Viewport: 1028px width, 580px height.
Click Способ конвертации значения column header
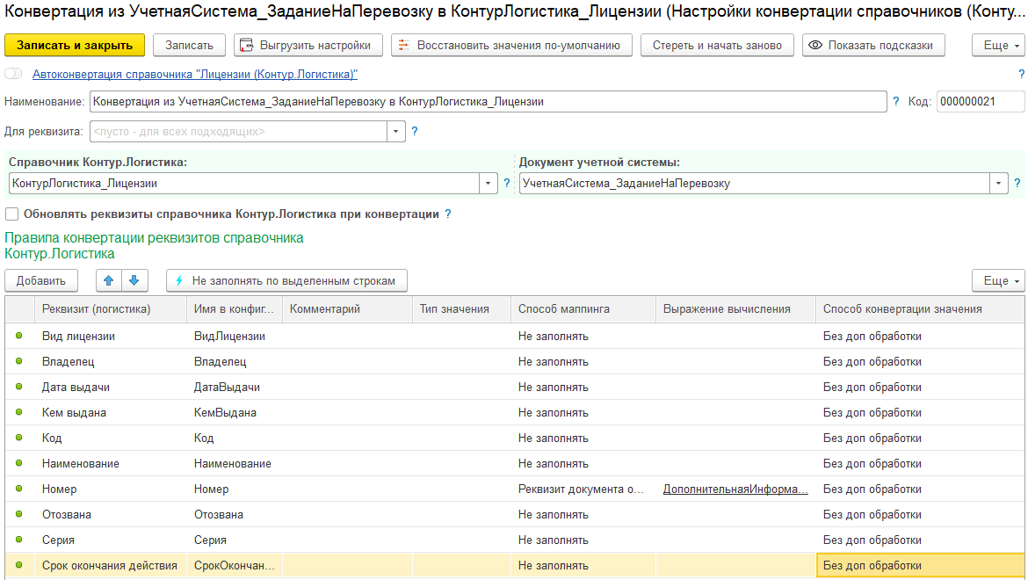920,308
